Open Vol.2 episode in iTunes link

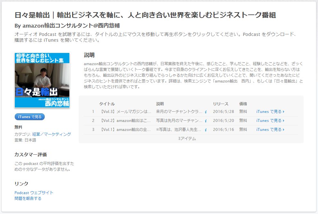click(x=270, y=121)
